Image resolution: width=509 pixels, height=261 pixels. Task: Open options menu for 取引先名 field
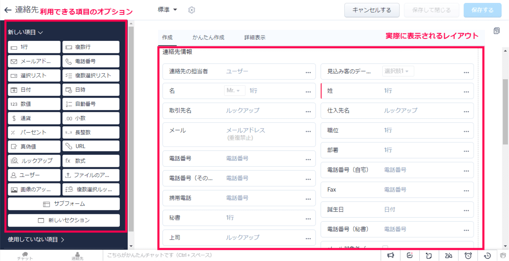(308, 112)
